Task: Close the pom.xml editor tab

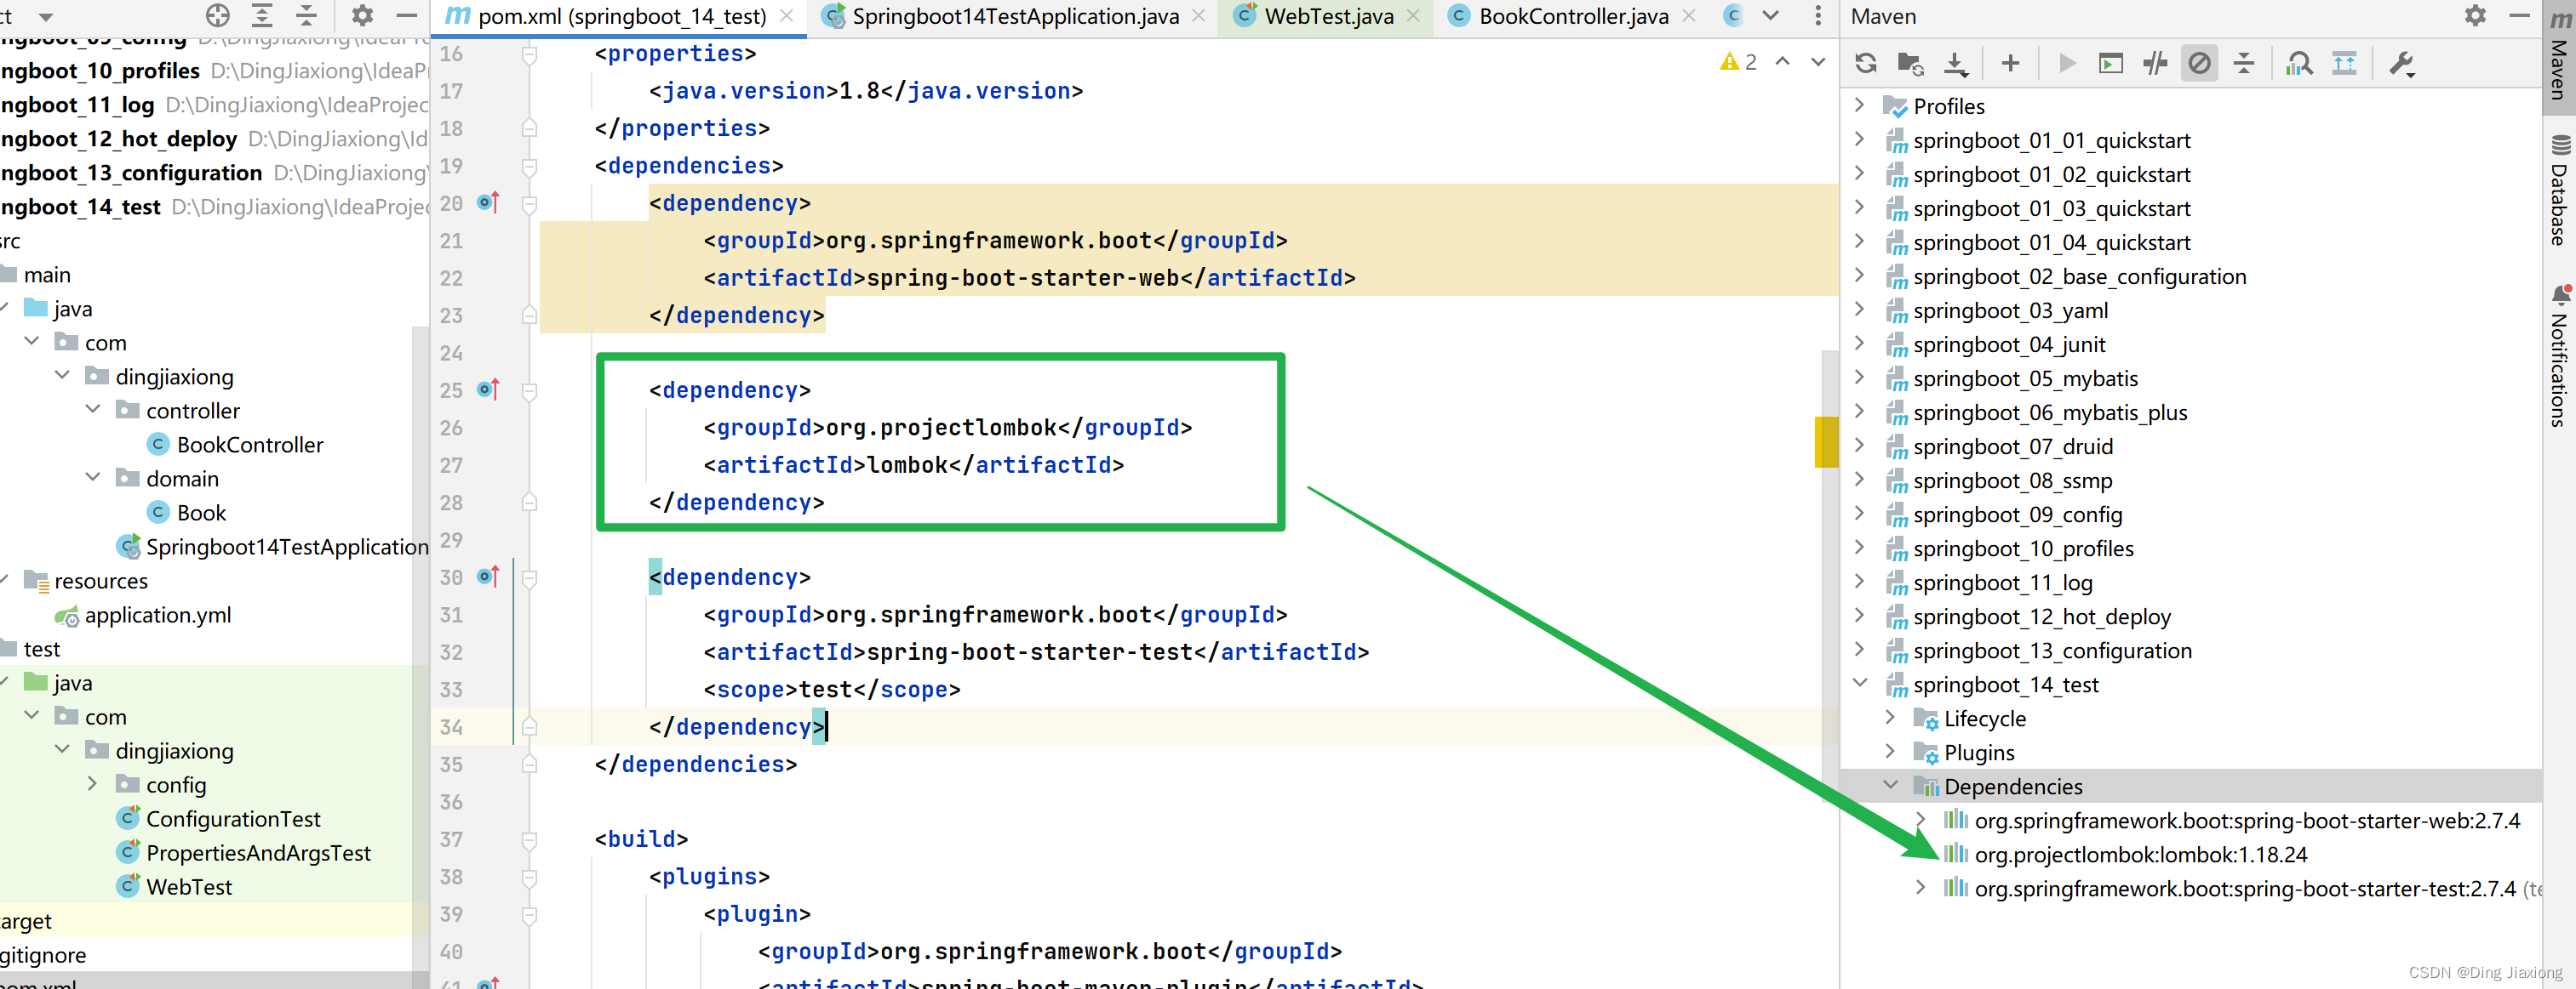Action: (x=787, y=16)
